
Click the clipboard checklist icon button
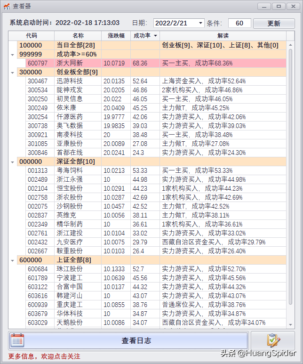tap(272, 340)
